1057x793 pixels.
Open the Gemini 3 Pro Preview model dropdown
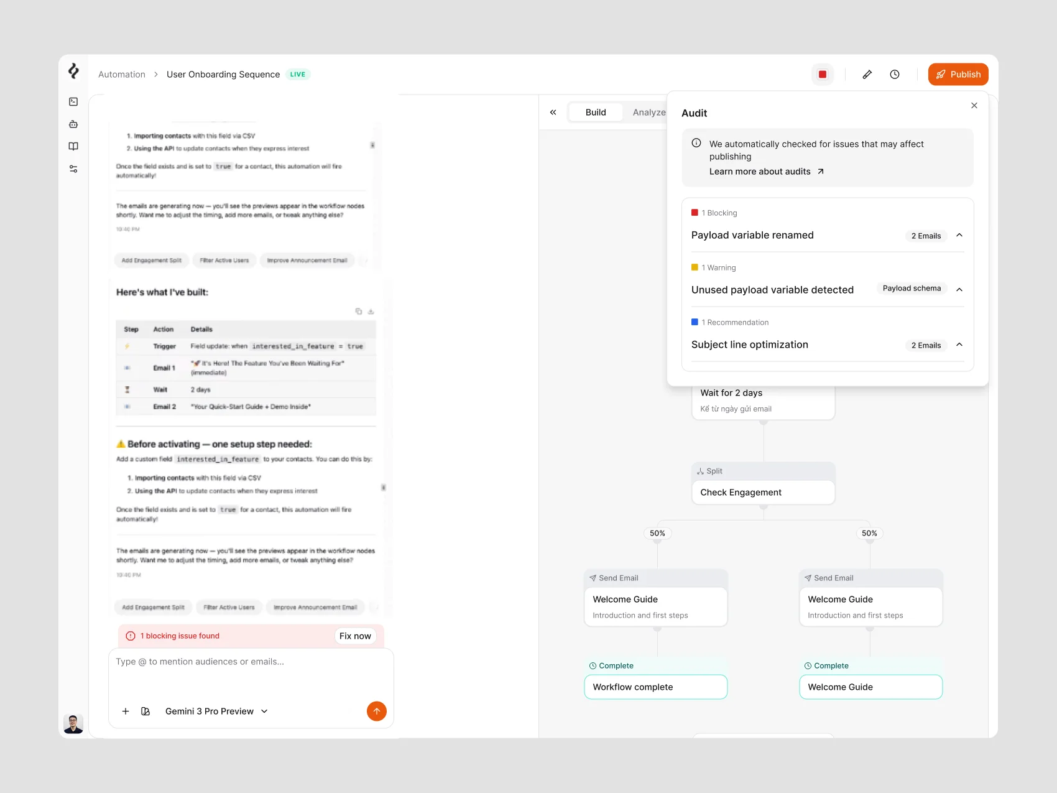point(216,711)
